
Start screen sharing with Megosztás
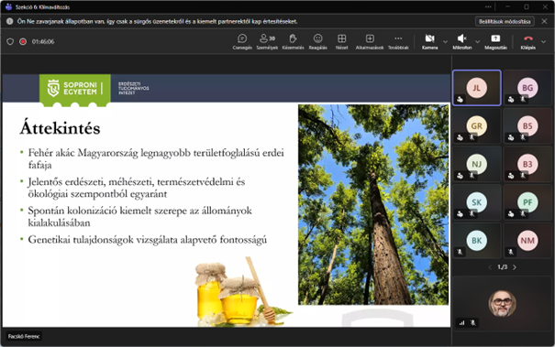coord(495,41)
